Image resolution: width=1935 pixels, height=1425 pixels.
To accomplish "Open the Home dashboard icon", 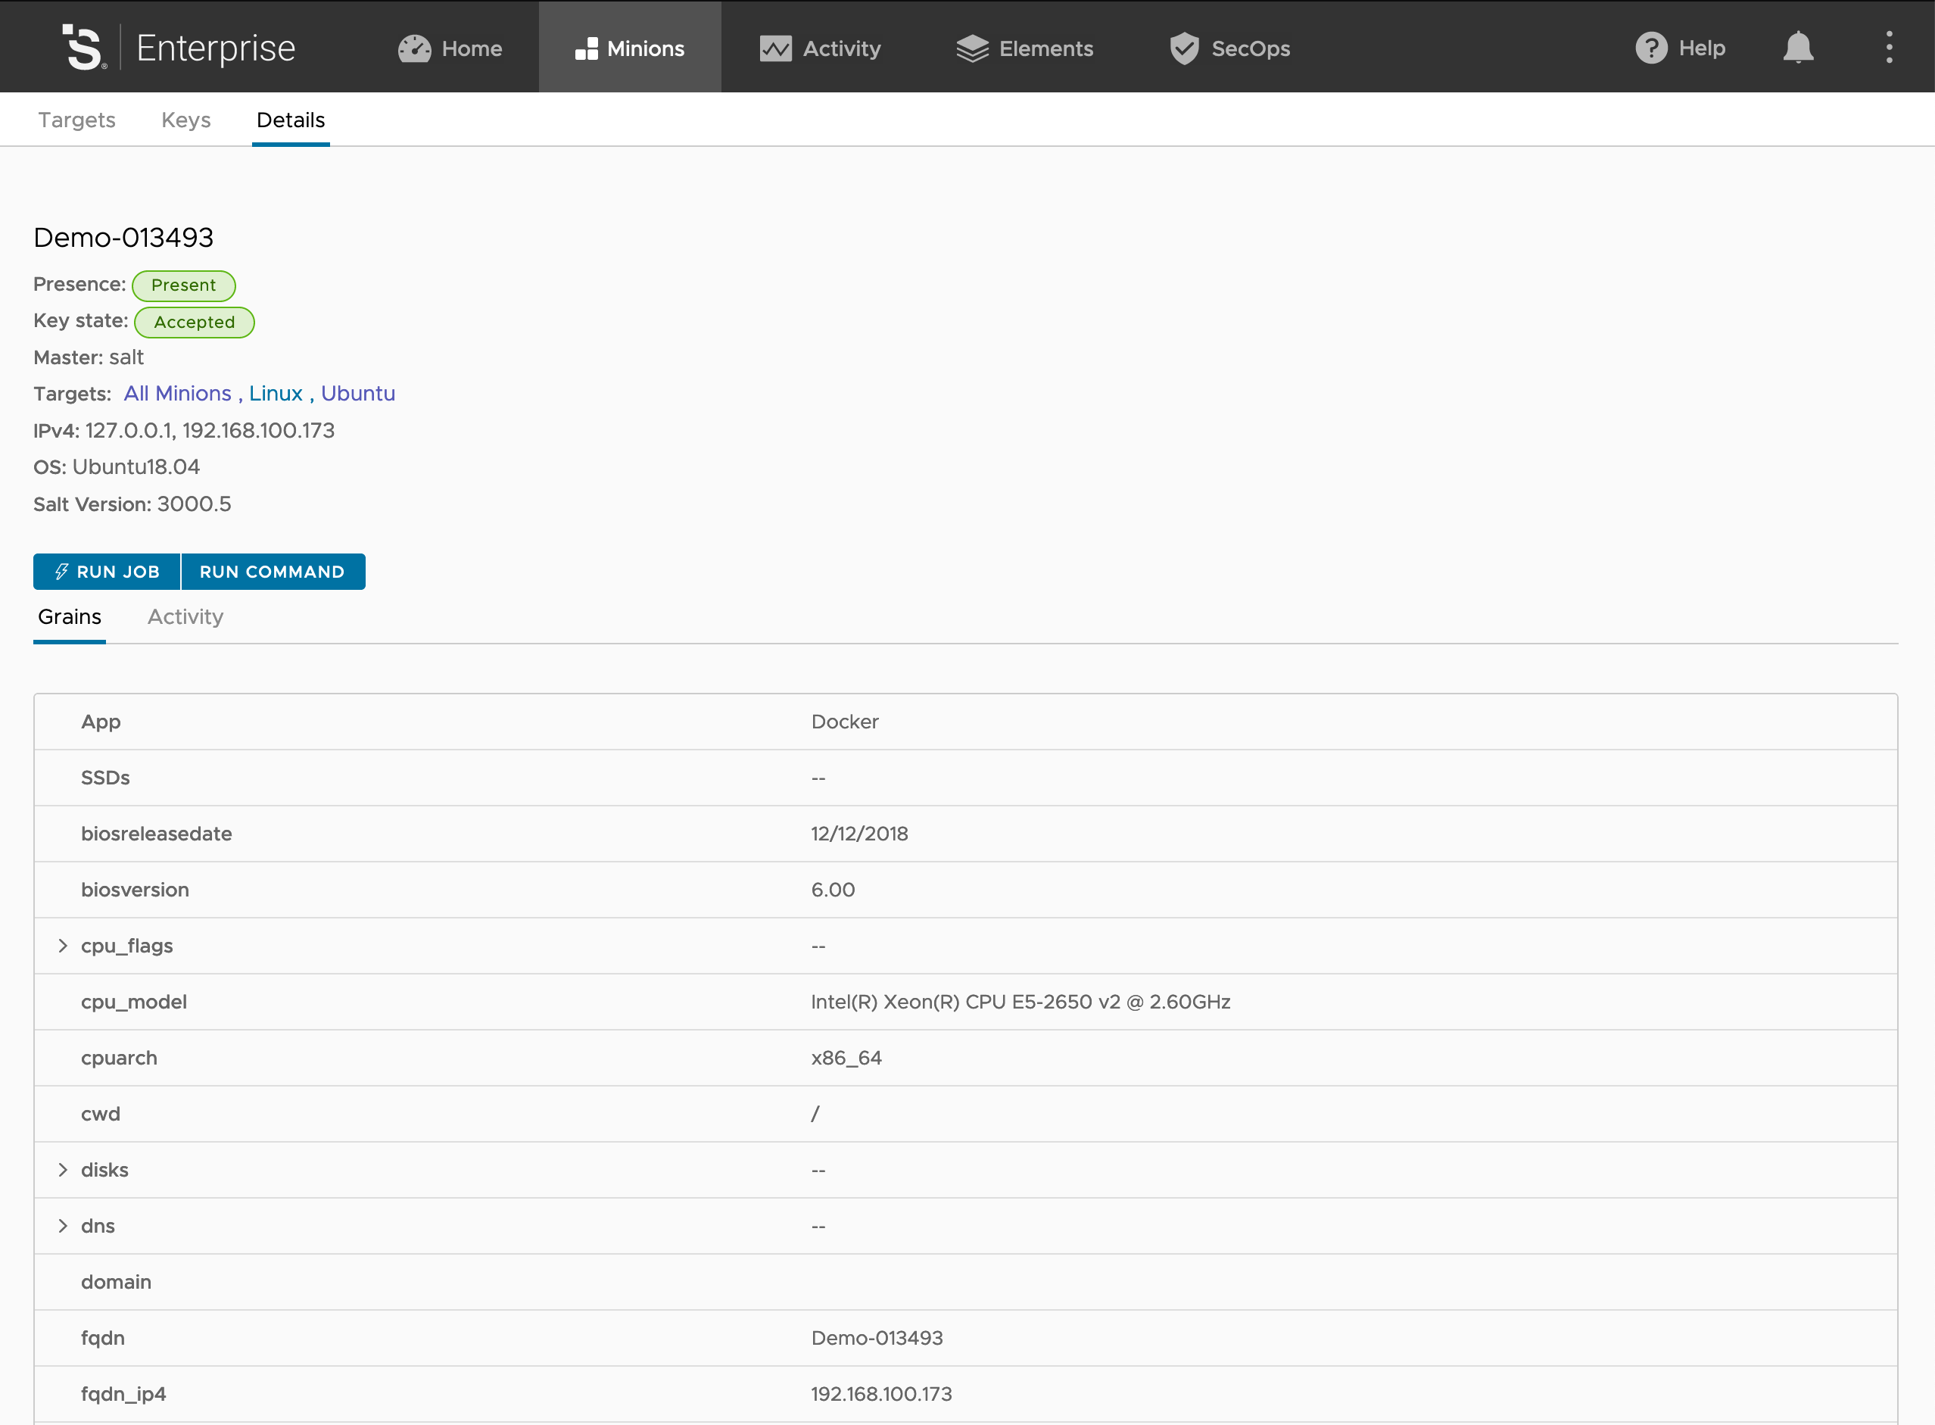I will pyautogui.click(x=414, y=48).
